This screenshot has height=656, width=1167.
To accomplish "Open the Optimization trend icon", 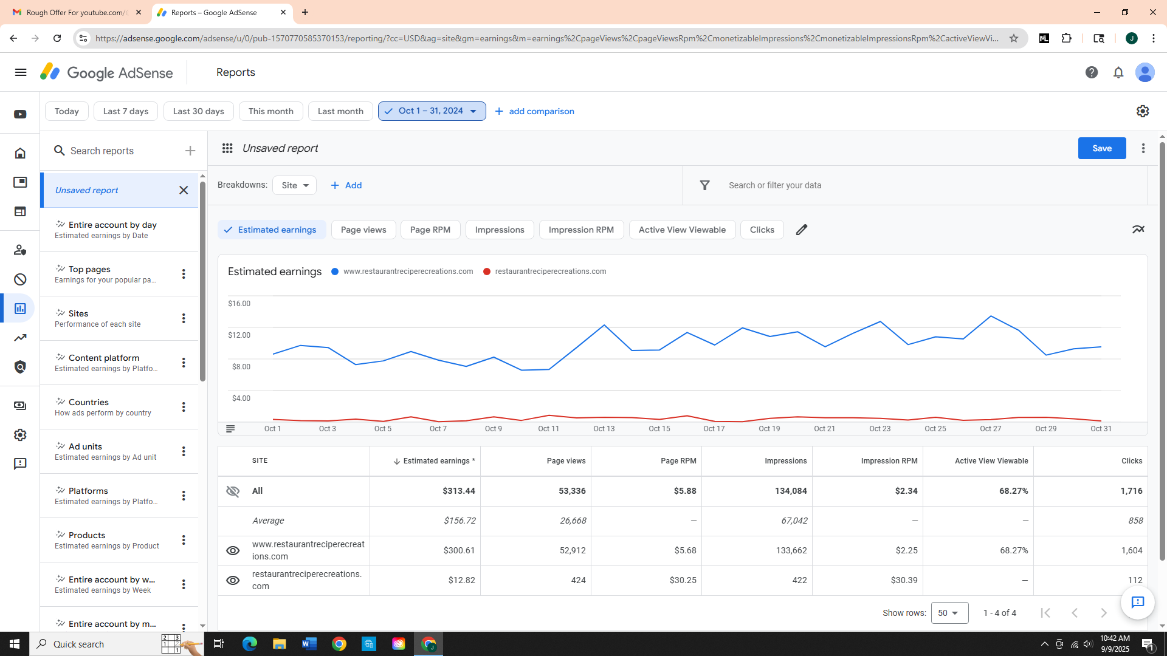I will (x=20, y=338).
